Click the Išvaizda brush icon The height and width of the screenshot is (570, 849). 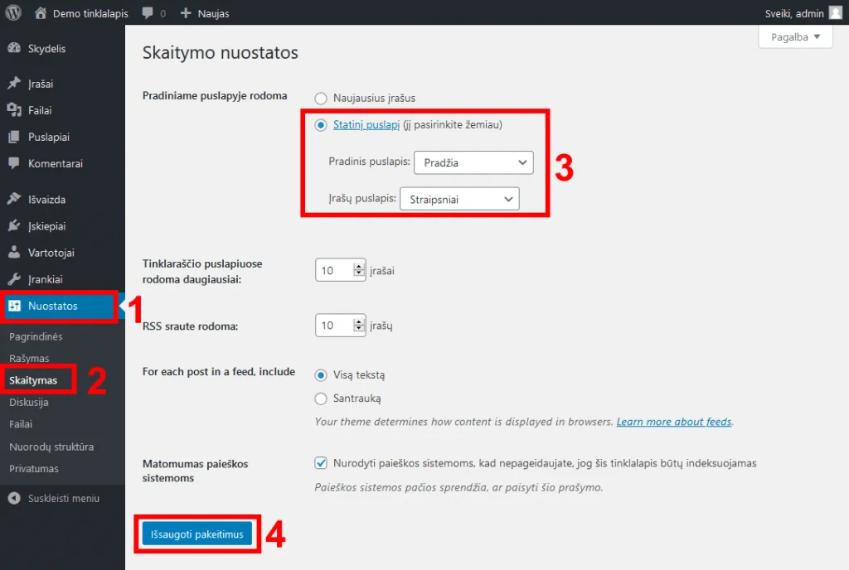[14, 199]
